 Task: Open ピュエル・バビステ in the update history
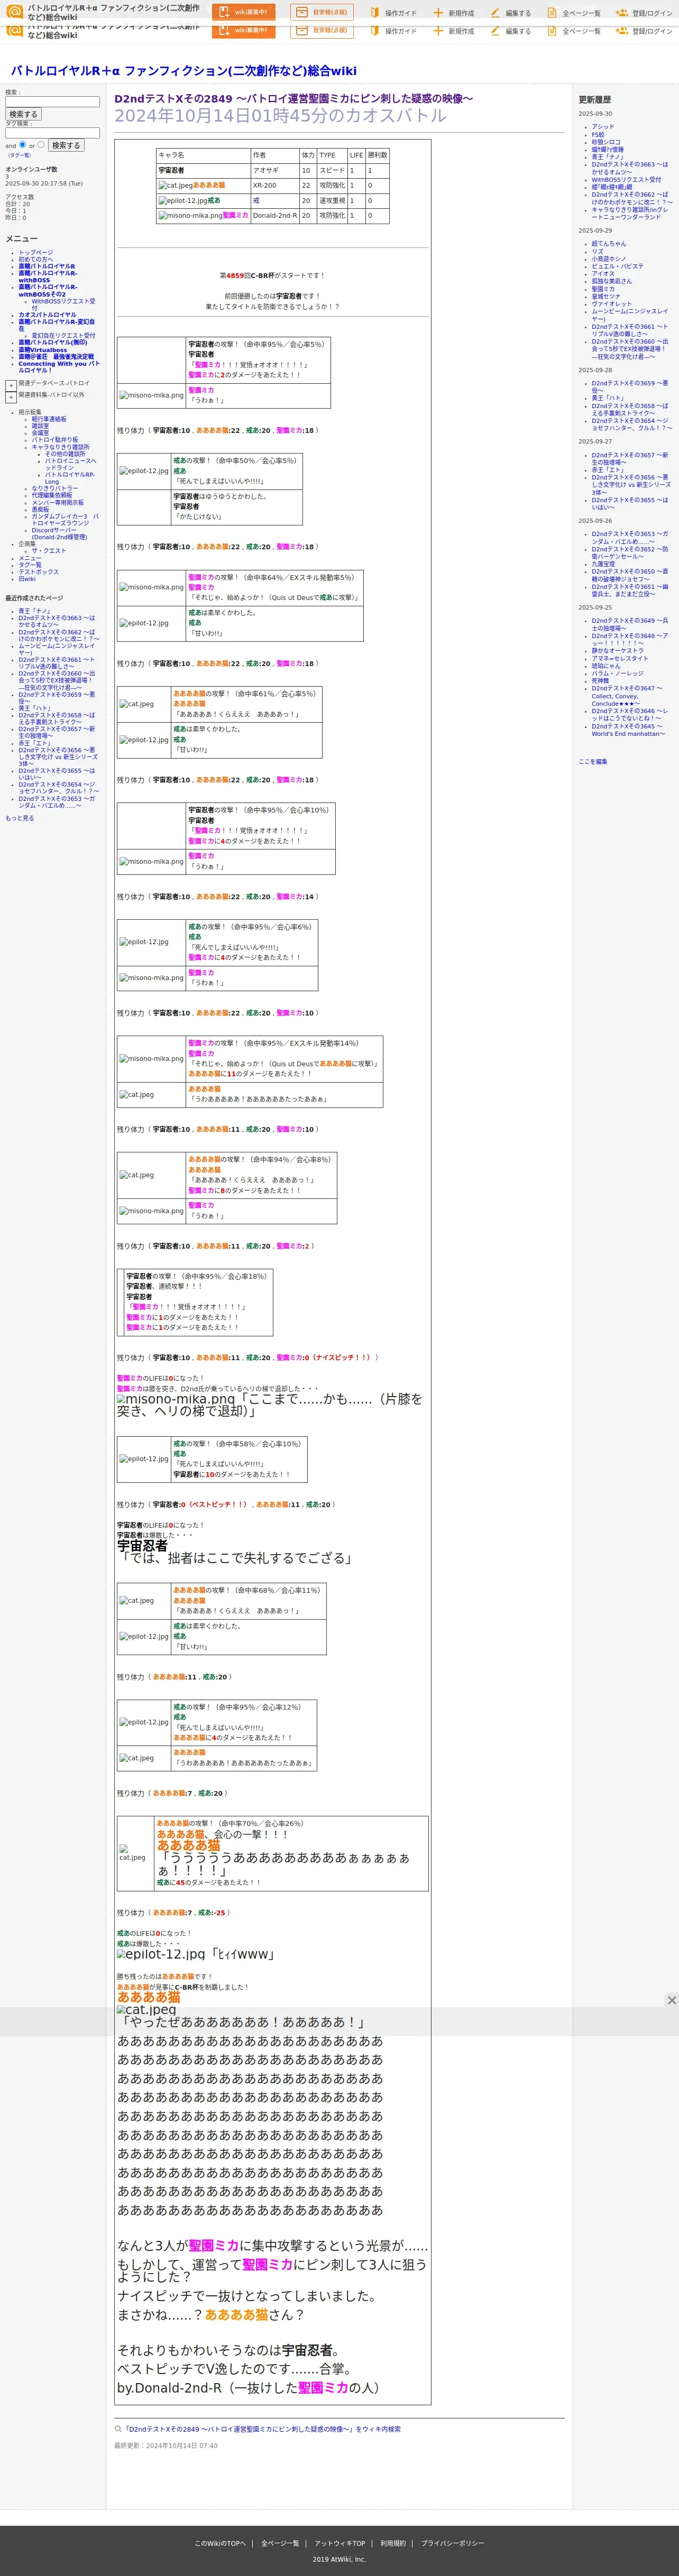[x=617, y=266]
